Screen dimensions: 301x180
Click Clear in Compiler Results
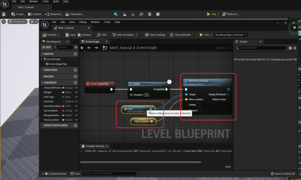click(x=228, y=167)
